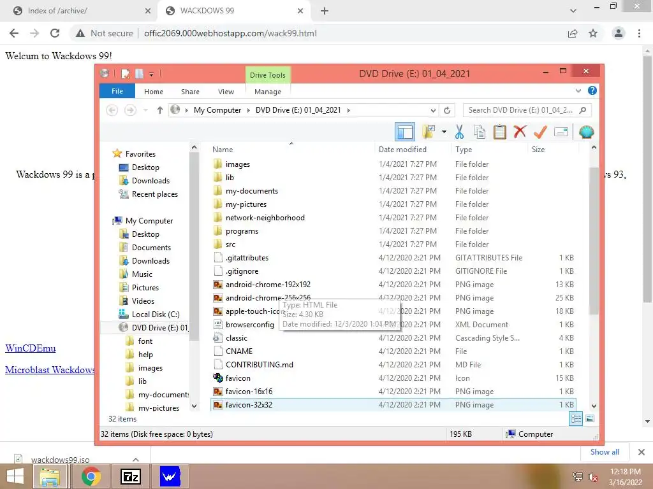Switch to large icons view
The height and width of the screenshot is (489, 653).
pyautogui.click(x=590, y=419)
